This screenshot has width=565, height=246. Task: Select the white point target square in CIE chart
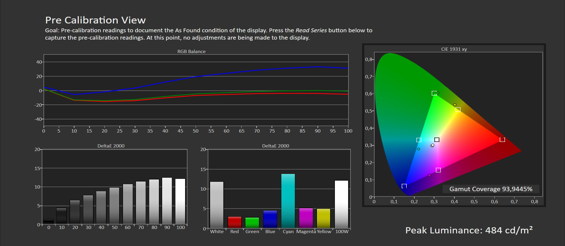(437, 140)
